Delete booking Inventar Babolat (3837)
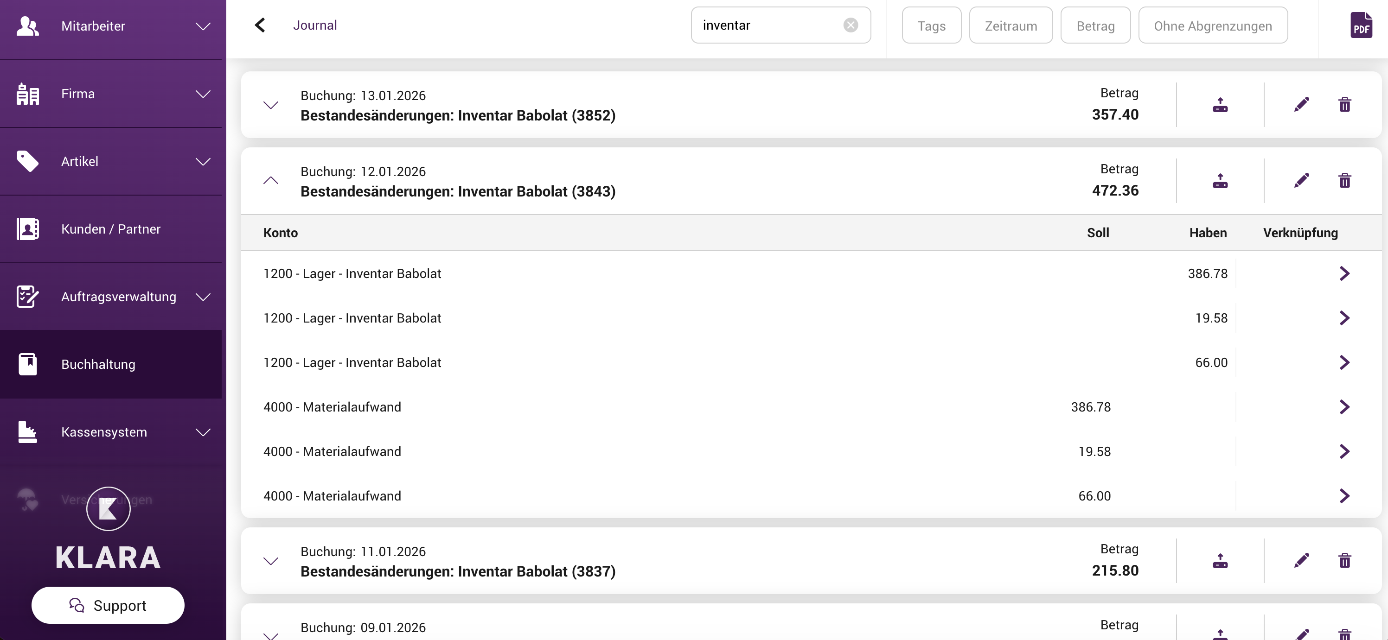The image size is (1388, 640). pyautogui.click(x=1344, y=561)
